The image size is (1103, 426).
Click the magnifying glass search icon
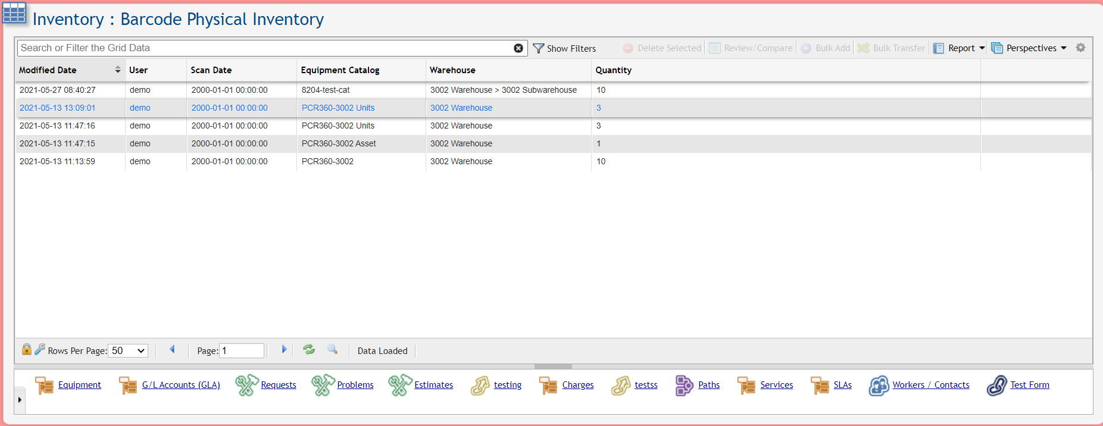333,350
